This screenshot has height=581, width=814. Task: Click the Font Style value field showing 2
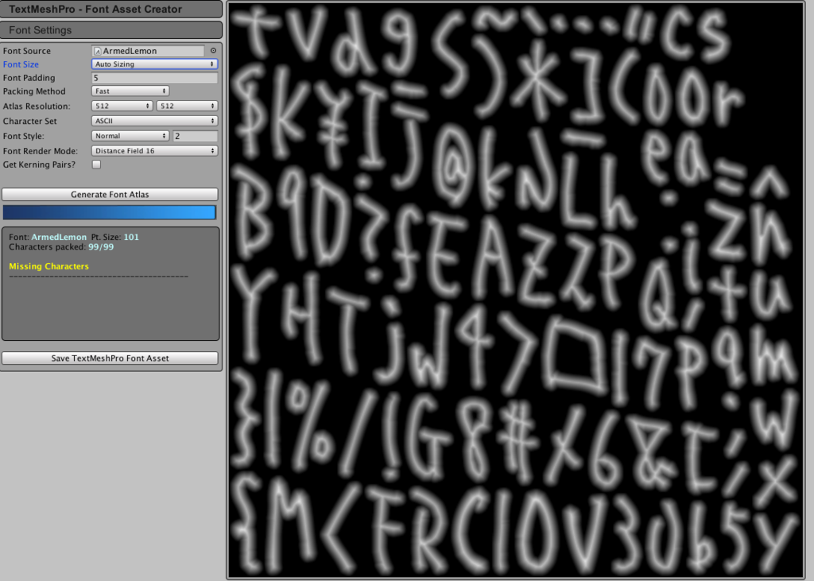coord(197,135)
